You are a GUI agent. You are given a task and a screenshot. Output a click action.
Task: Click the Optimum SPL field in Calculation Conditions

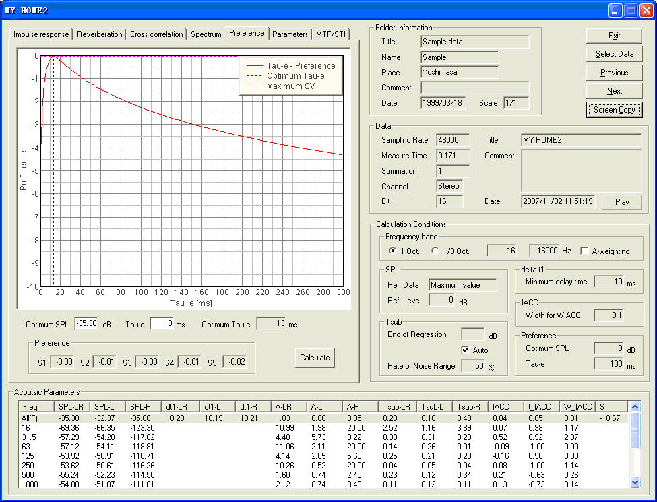609,348
